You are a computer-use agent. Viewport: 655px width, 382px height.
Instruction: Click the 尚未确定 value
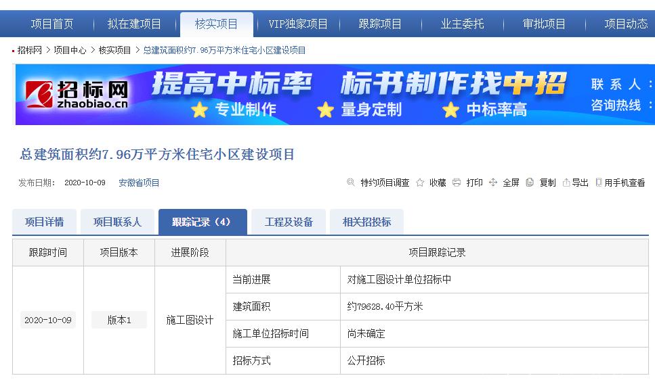pyautogui.click(x=366, y=333)
